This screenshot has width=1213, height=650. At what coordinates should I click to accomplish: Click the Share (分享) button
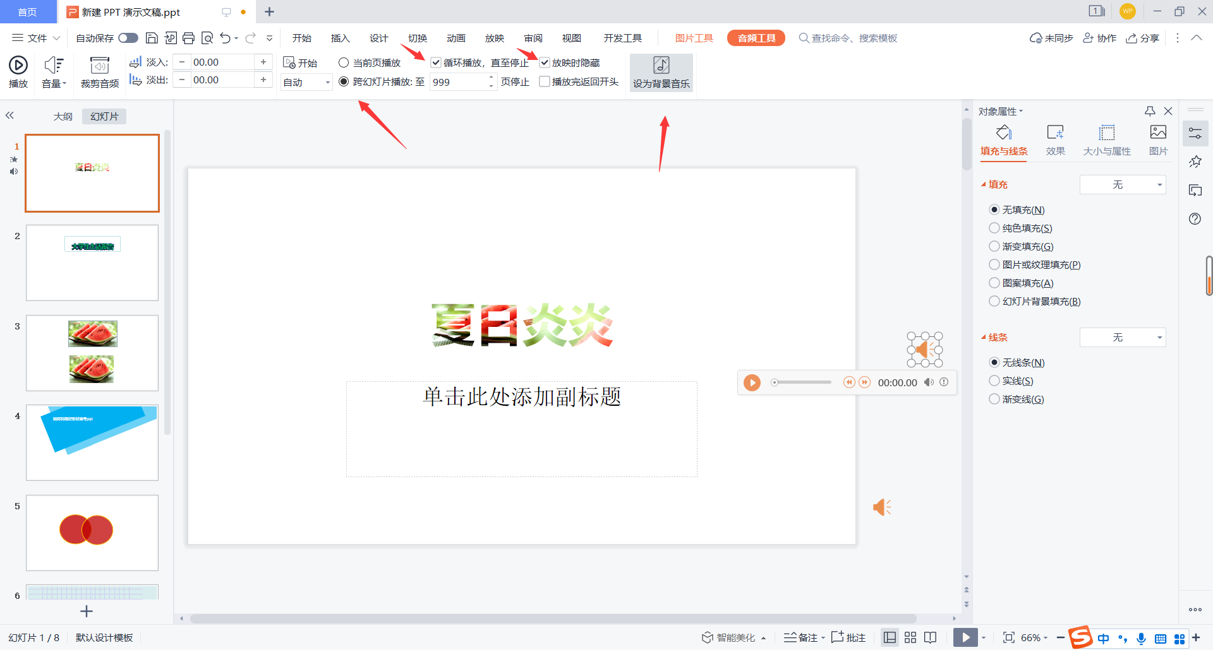coord(1143,38)
